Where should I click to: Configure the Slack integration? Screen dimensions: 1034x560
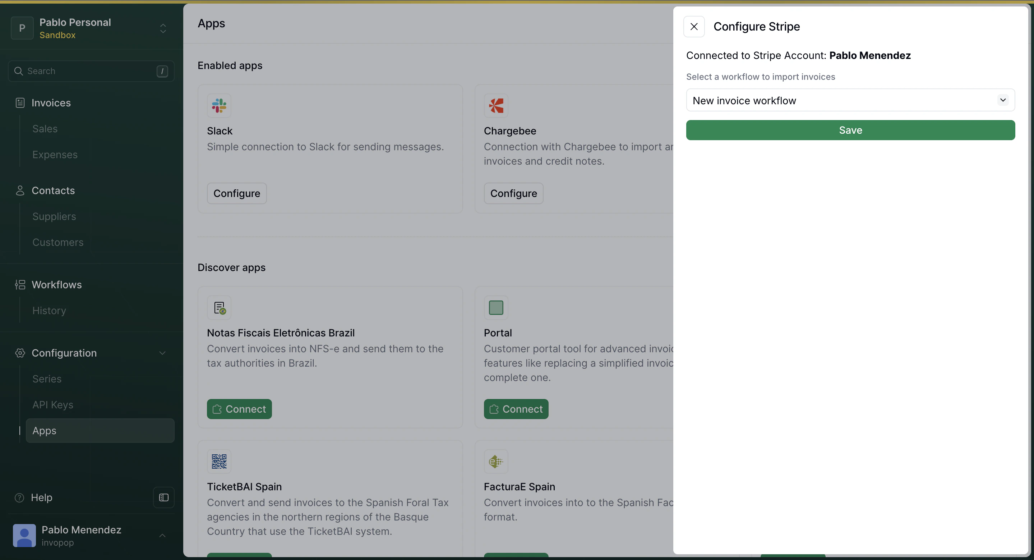click(x=236, y=193)
